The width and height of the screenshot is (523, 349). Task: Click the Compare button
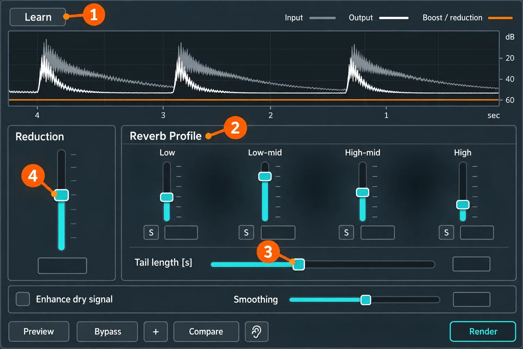pyautogui.click(x=206, y=332)
